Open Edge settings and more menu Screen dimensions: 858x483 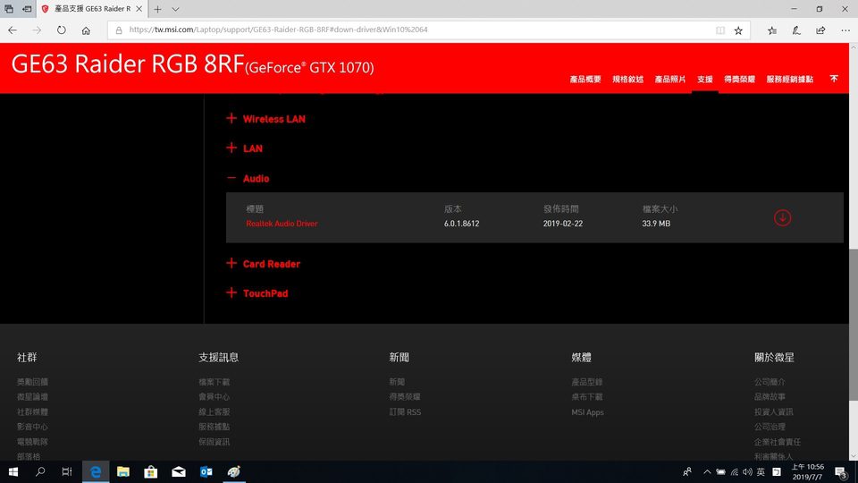tap(845, 30)
